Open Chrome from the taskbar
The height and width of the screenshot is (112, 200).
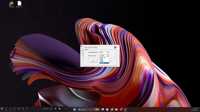coord(112,109)
